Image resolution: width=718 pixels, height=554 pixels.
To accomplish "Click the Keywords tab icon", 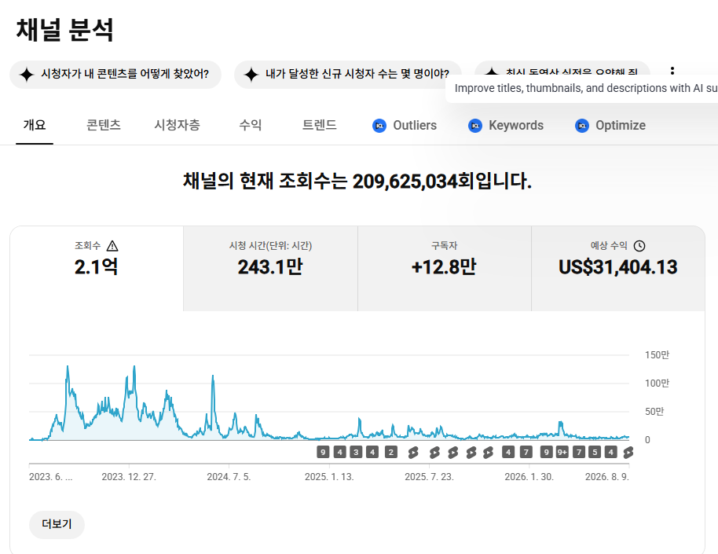I will pyautogui.click(x=474, y=126).
